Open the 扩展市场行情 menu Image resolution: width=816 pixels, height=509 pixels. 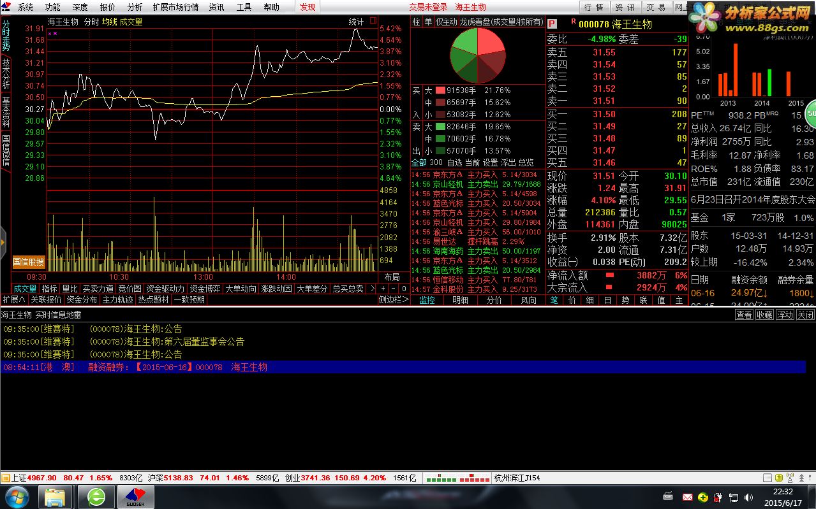pos(175,8)
